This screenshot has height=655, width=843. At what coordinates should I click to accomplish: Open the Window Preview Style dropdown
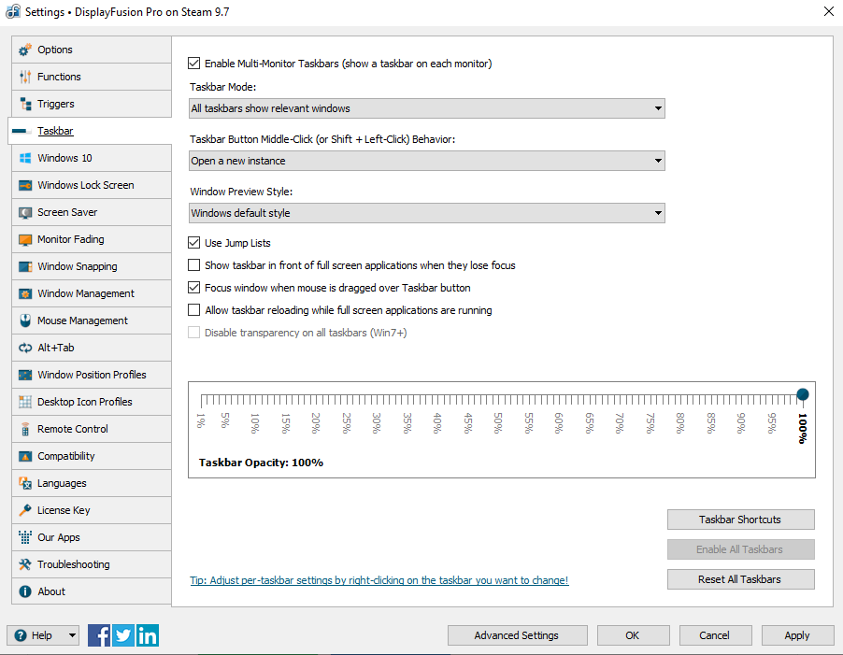[426, 213]
